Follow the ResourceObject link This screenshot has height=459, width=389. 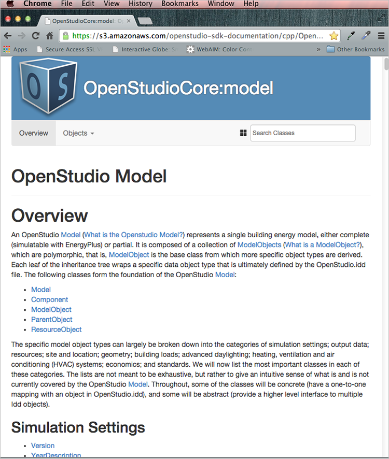(x=56, y=329)
